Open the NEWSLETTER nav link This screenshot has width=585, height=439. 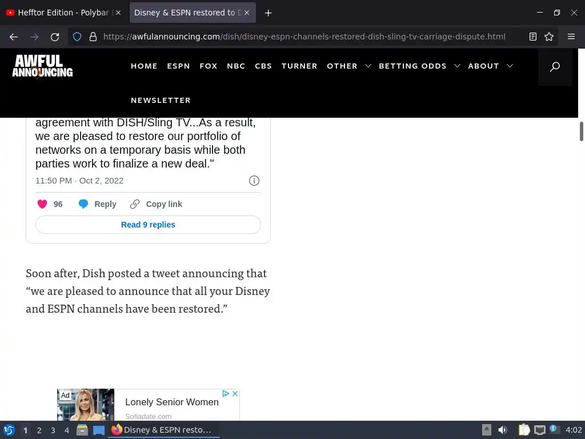click(x=161, y=101)
